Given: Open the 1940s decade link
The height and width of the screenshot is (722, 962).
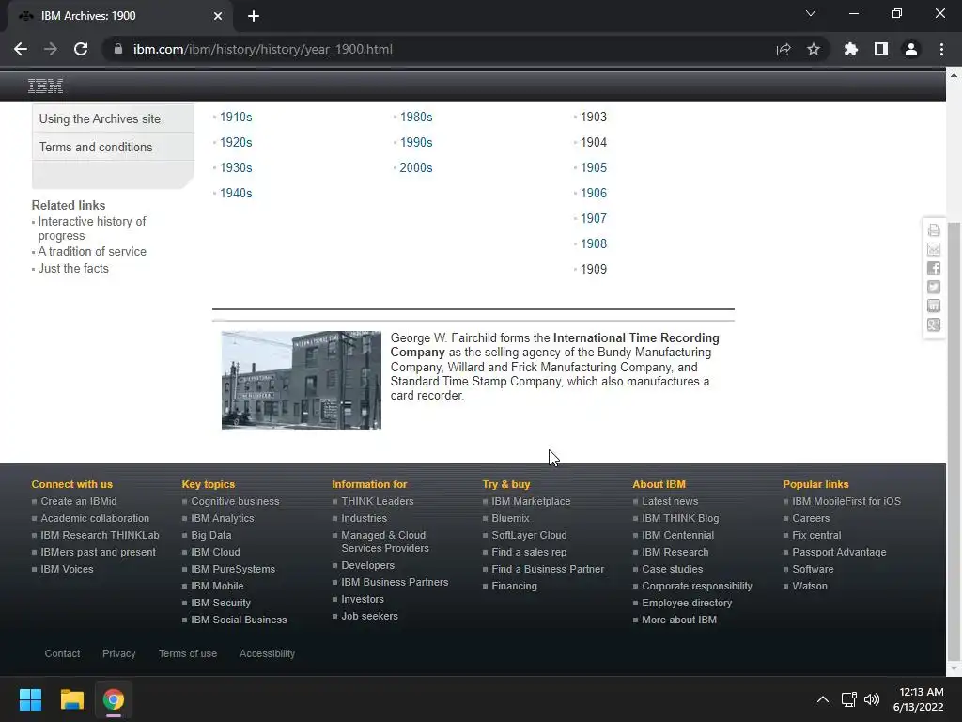Looking at the screenshot, I should tap(236, 193).
